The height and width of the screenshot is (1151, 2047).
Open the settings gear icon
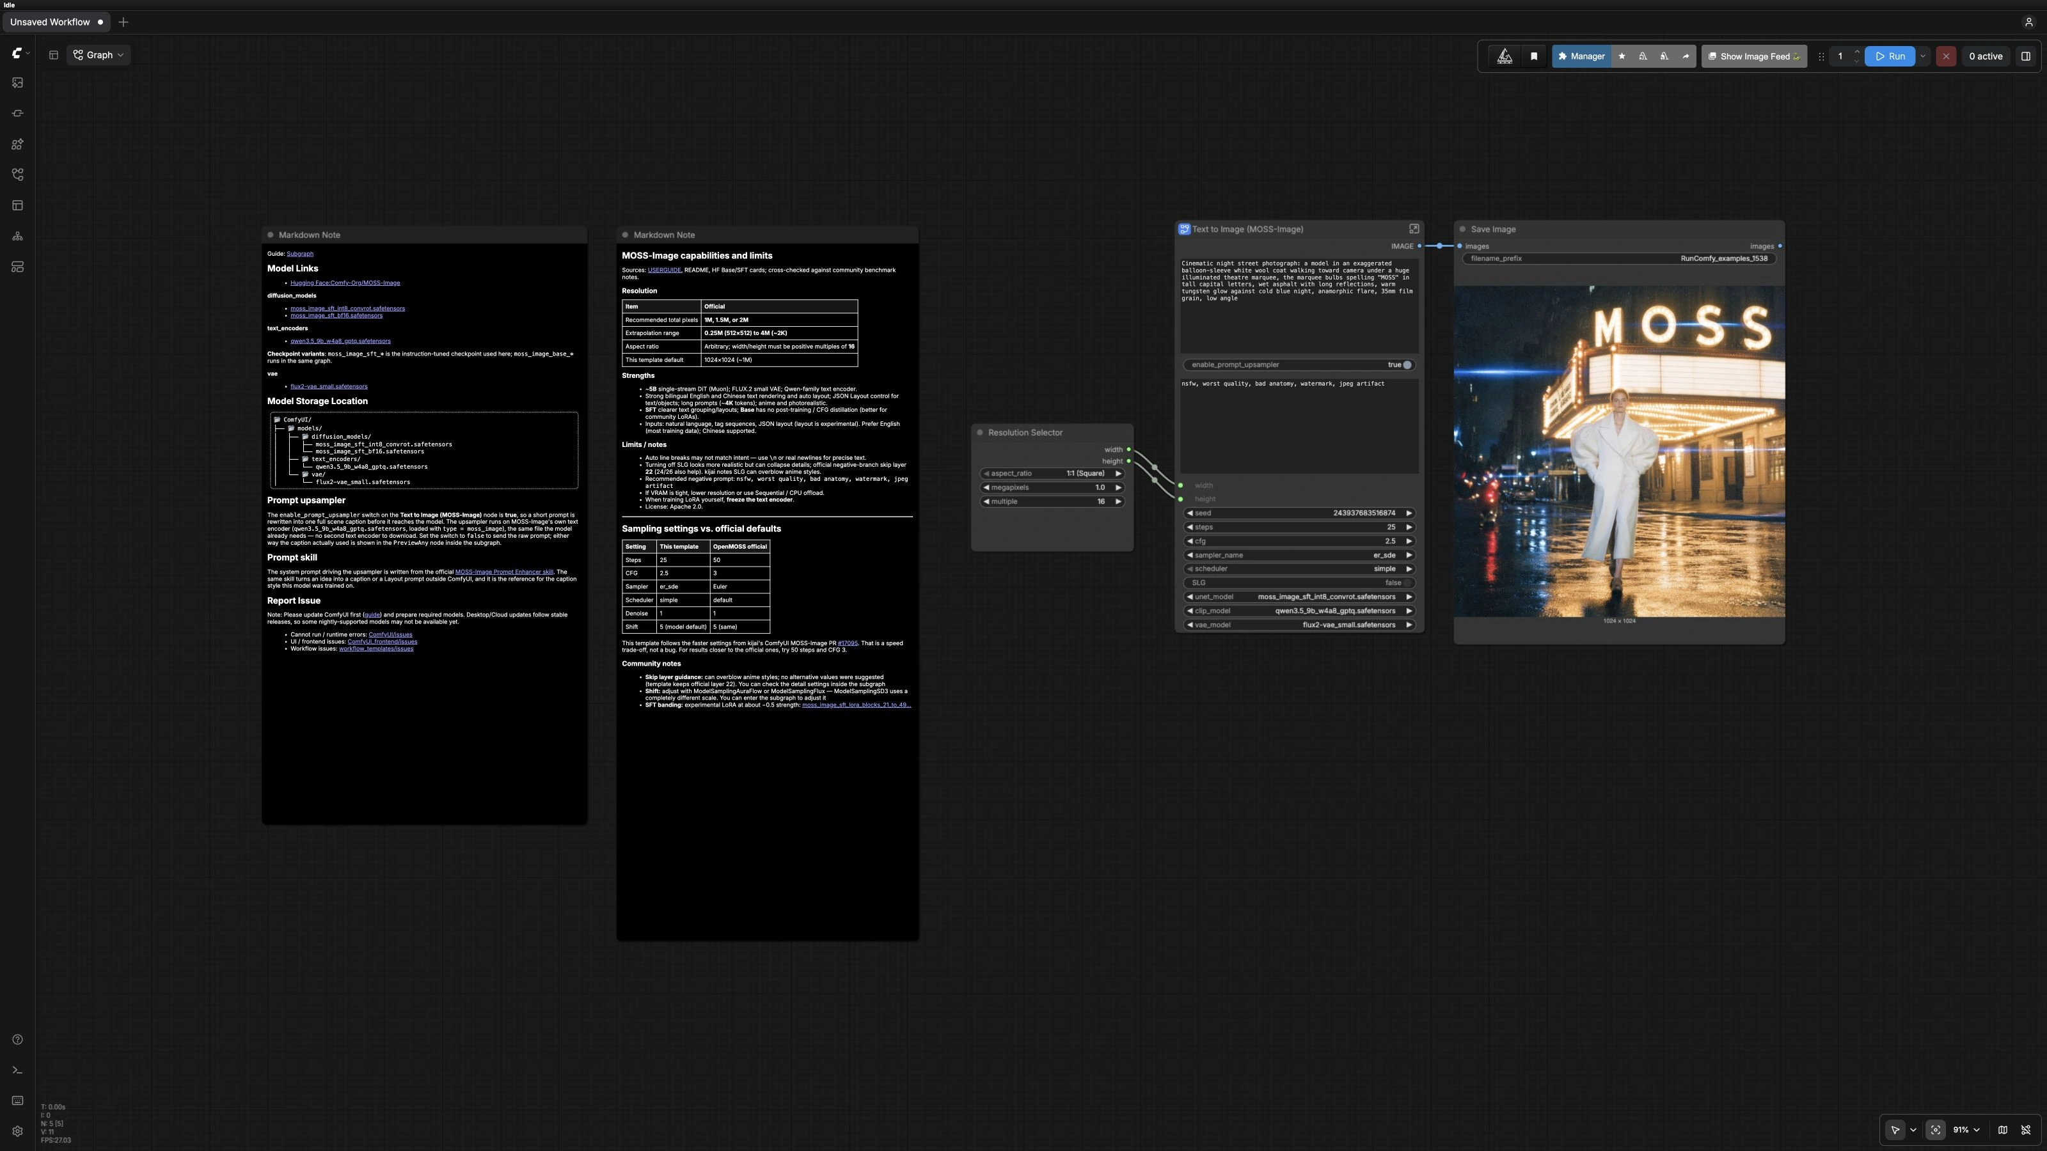pos(17,1131)
